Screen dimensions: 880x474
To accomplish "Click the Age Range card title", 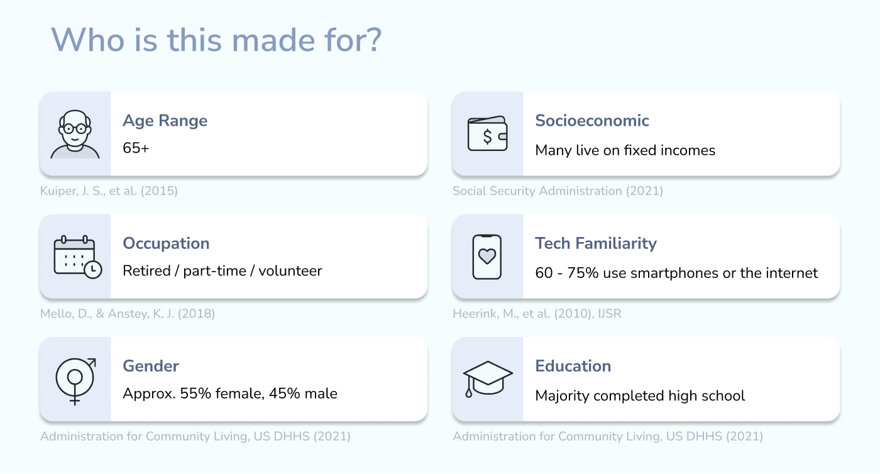I will tap(165, 121).
